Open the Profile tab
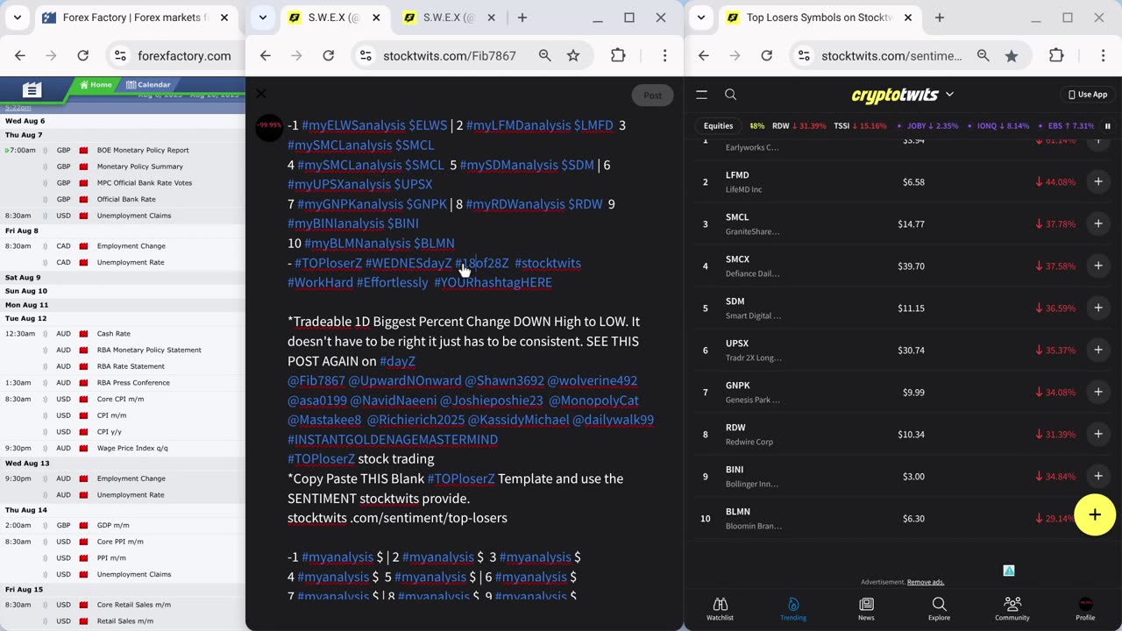Viewport: 1122px width, 631px height. click(1085, 609)
